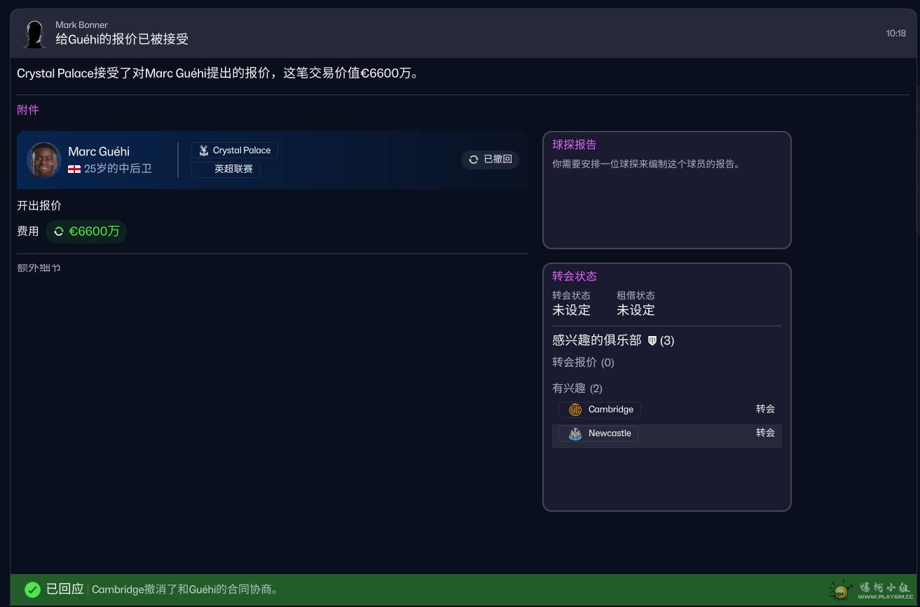
Task: Click the green checkmark icon beside 已回应
Action: click(32, 589)
